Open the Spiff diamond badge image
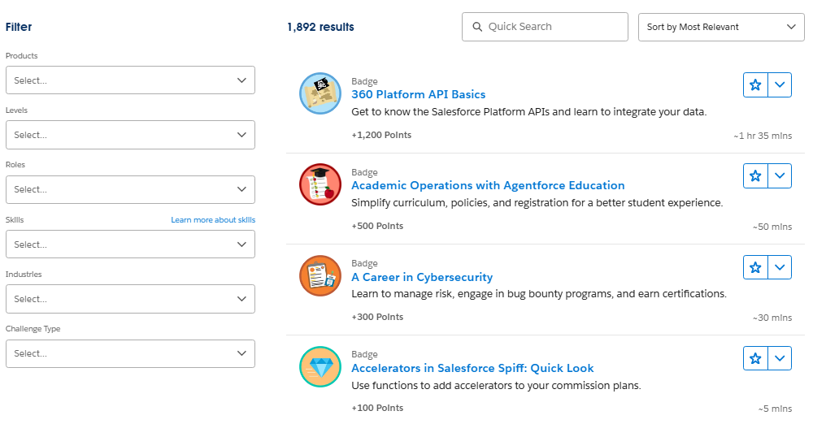The height and width of the screenshot is (424, 813). tap(320, 367)
